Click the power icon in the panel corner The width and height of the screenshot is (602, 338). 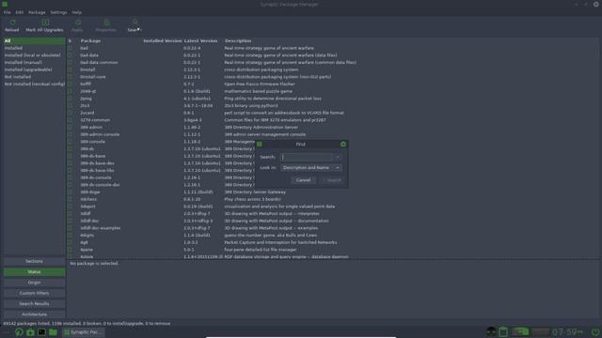(595, 331)
